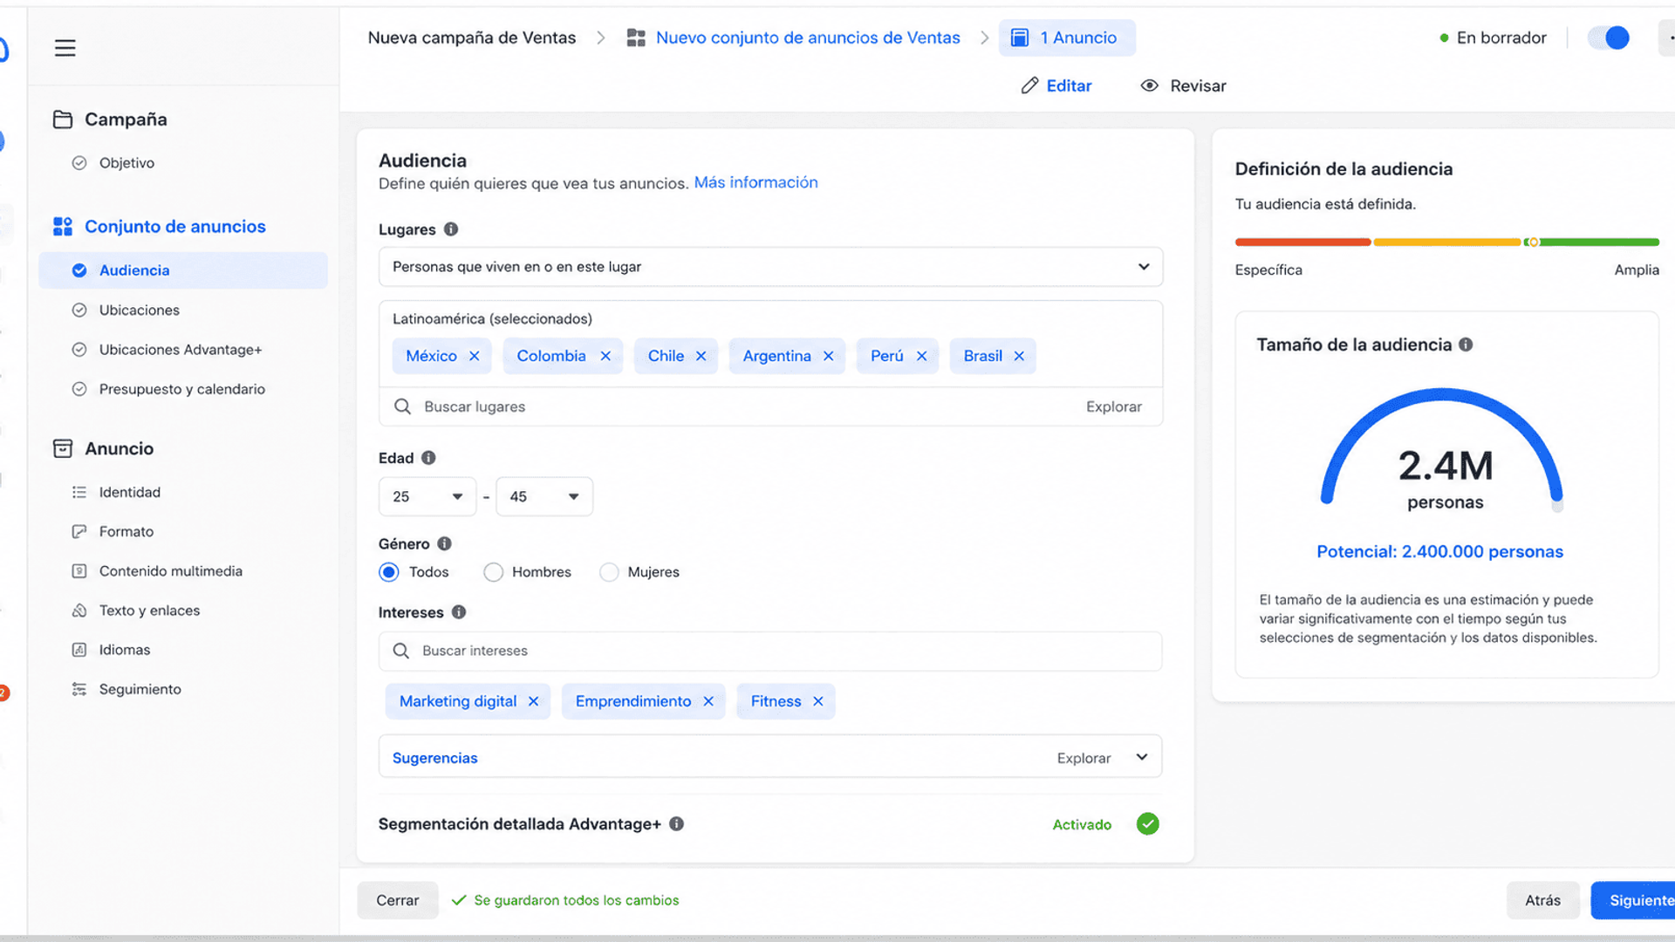This screenshot has width=1675, height=942.
Task: Click the info icon next to Lugares
Action: [451, 229]
